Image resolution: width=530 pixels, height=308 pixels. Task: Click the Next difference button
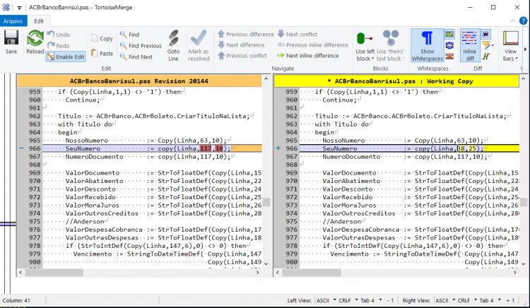tap(242, 45)
